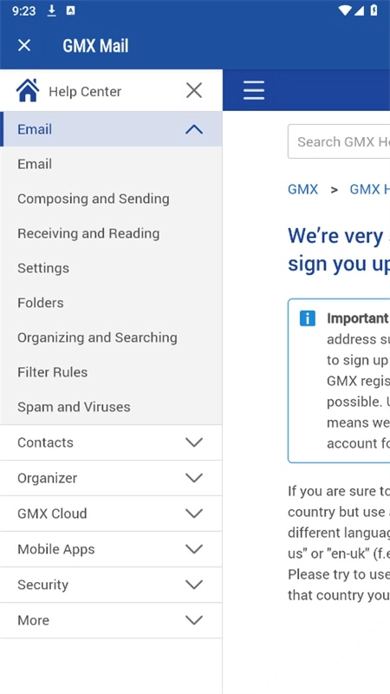Open Composing and Sending topic

pos(94,199)
